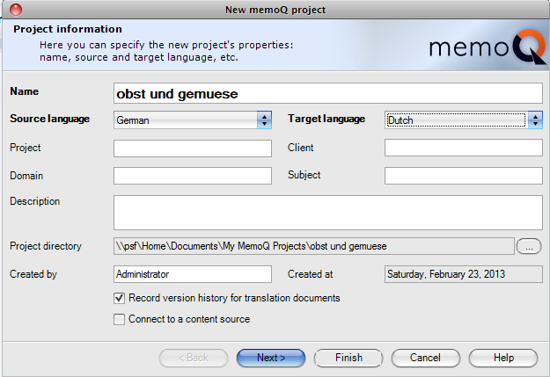The width and height of the screenshot is (550, 377).
Task: Select the Client input field
Action: click(x=463, y=149)
